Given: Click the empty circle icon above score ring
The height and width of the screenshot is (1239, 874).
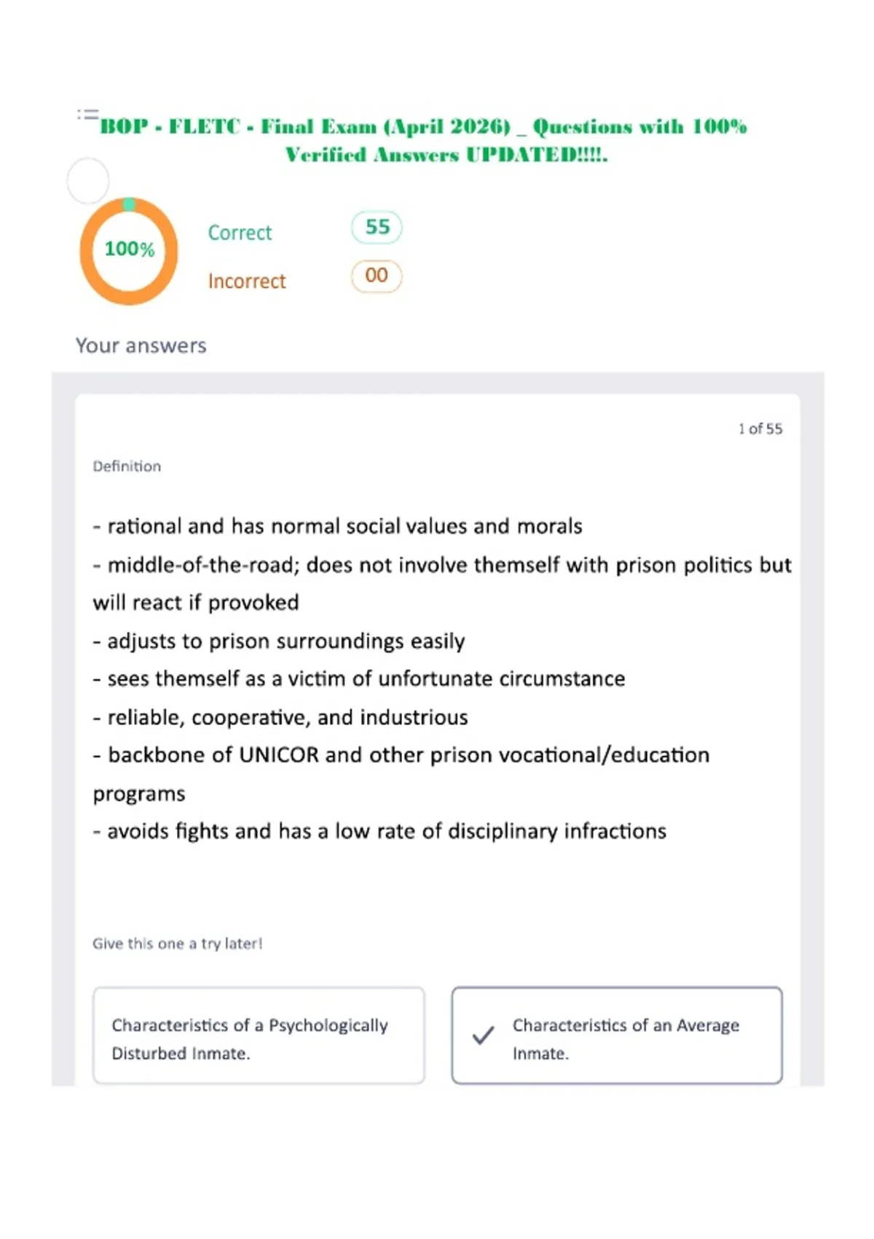Looking at the screenshot, I should pos(88,181).
